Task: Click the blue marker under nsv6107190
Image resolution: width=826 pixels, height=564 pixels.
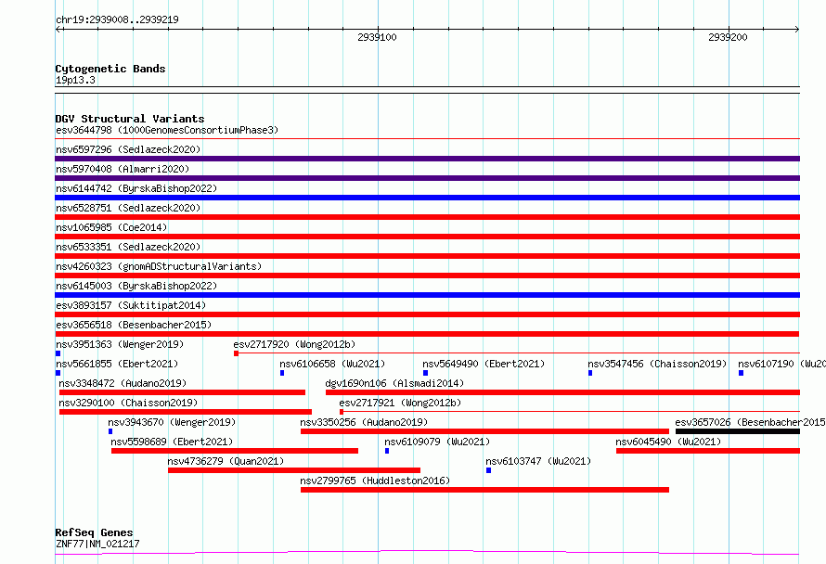Action: (x=742, y=373)
